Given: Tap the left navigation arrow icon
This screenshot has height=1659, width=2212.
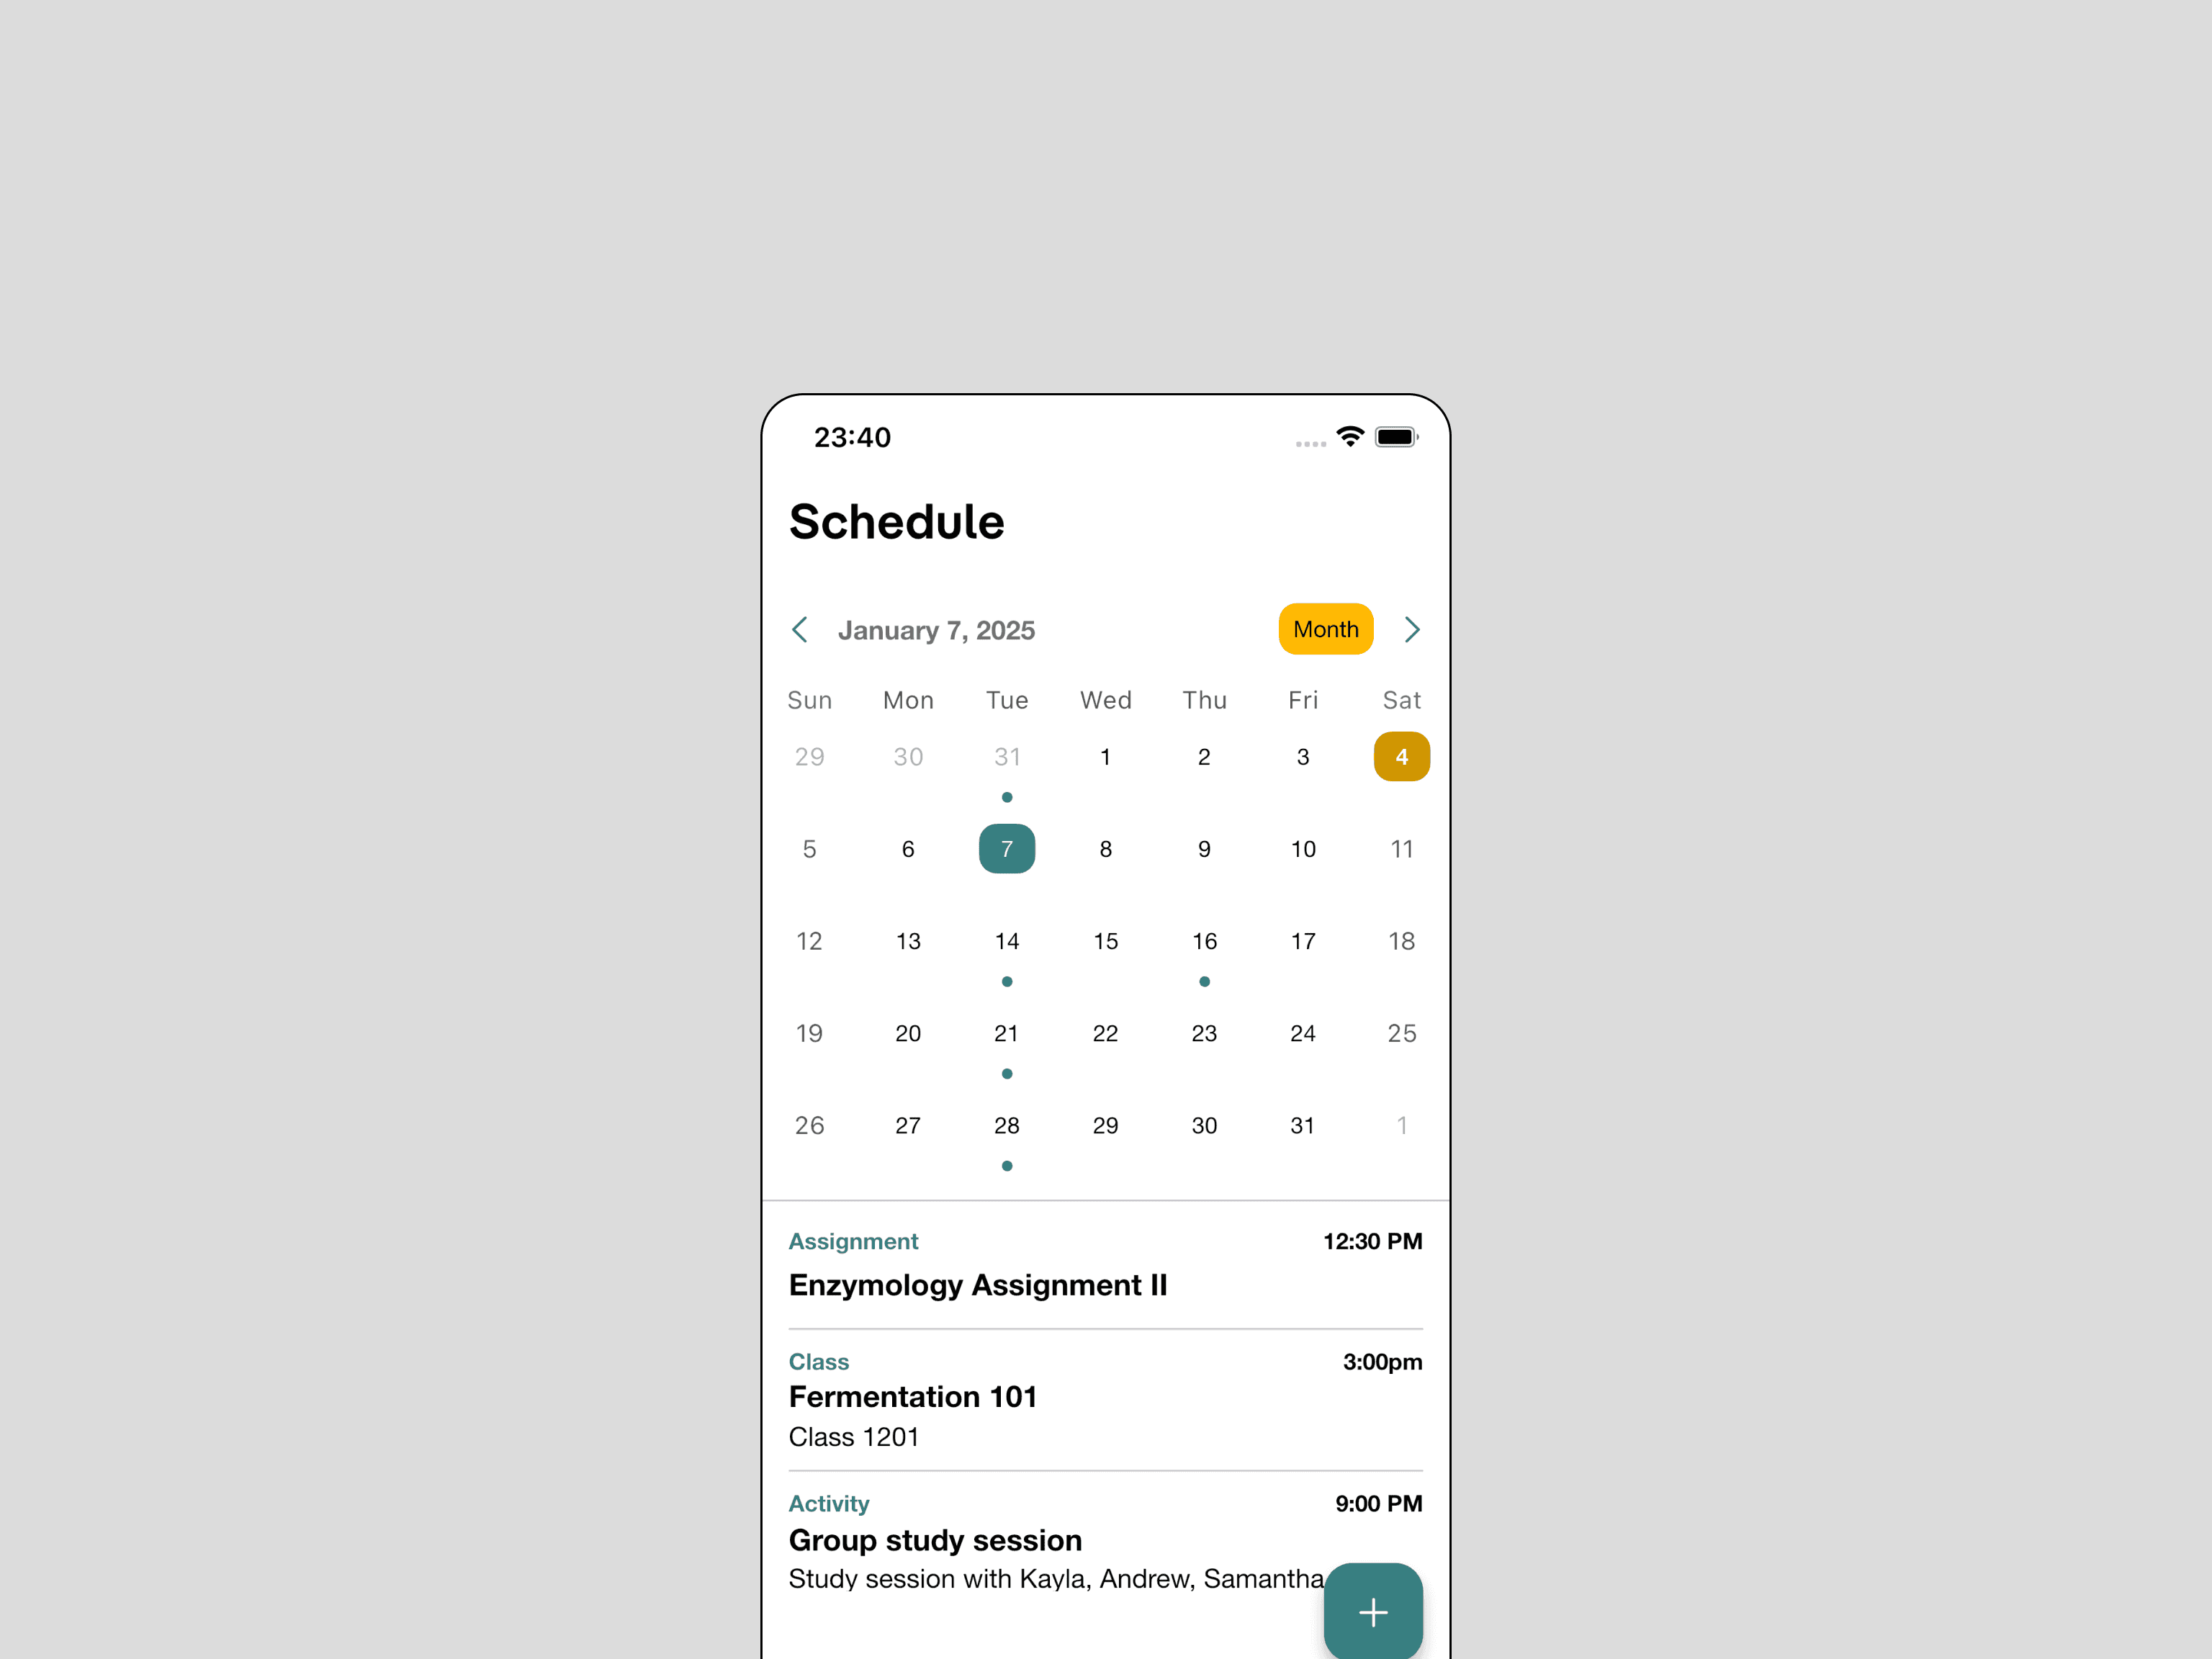Looking at the screenshot, I should (x=799, y=629).
